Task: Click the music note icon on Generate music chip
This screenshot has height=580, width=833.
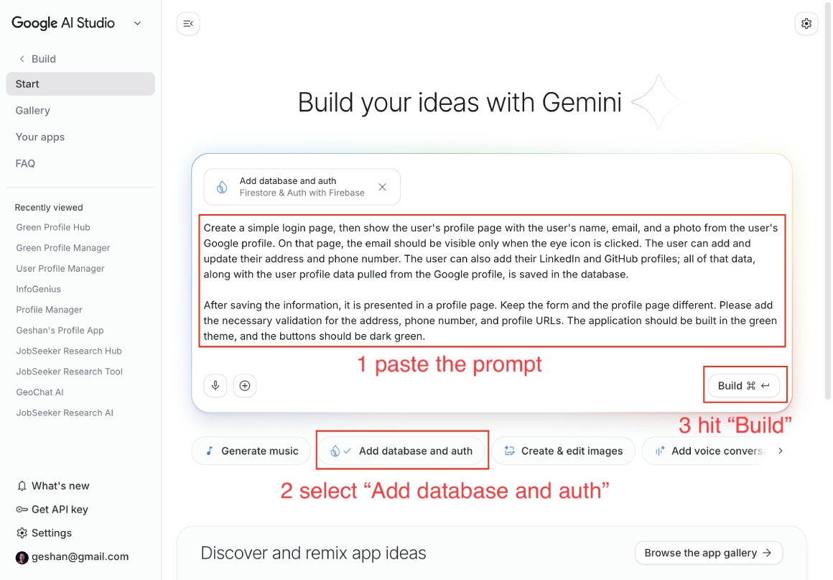Action: point(209,451)
